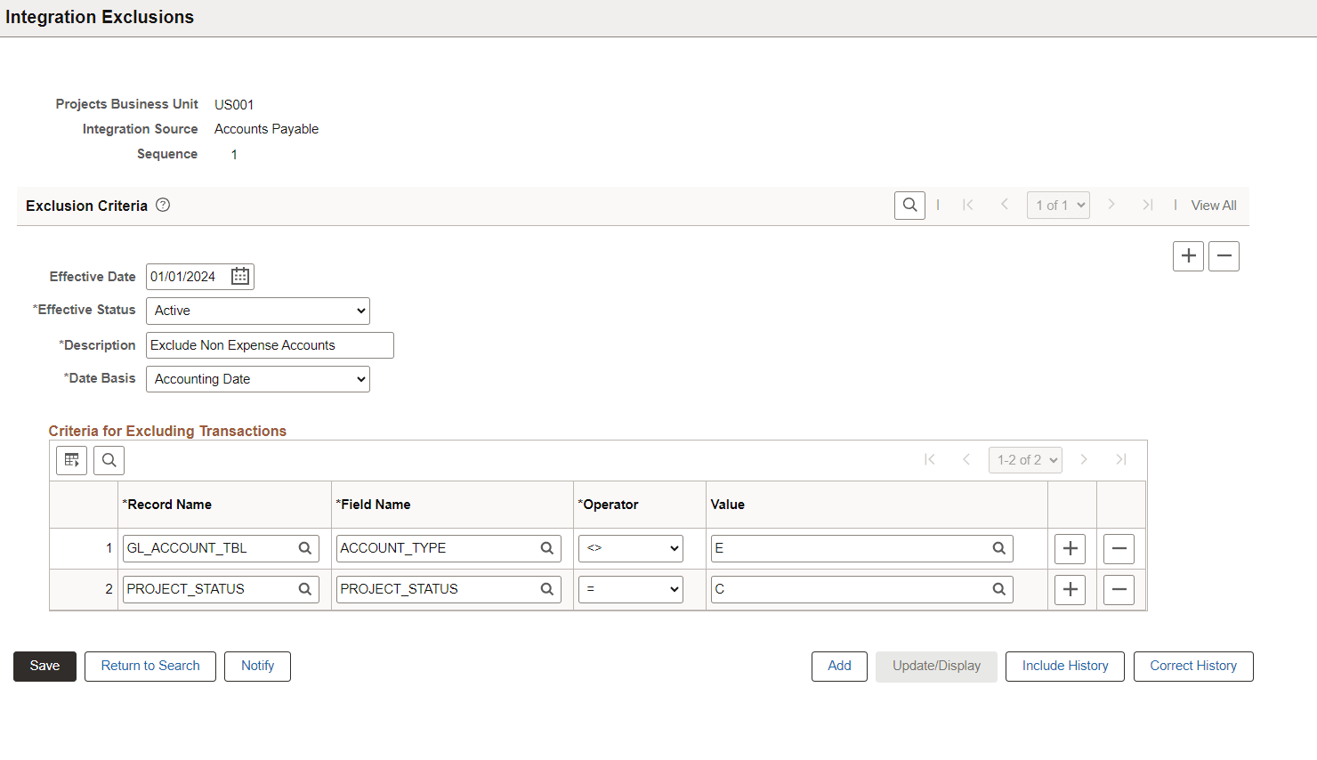Open the 1-2 of 2 grid page dropdown
The image size is (1317, 760).
point(1025,460)
